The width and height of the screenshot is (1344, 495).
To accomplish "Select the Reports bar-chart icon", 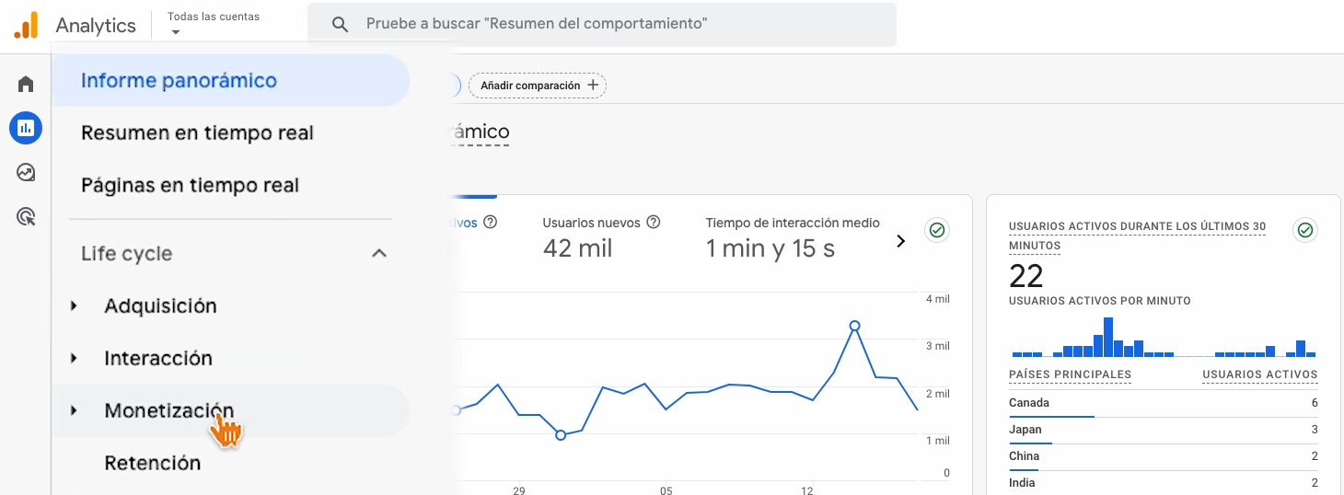I will pos(26,129).
